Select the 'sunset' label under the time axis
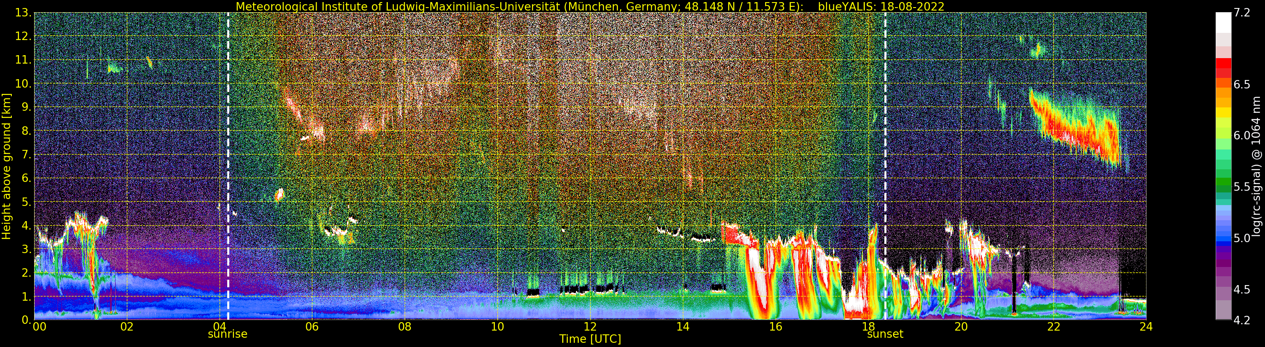The height and width of the screenshot is (347, 1265). [885, 334]
